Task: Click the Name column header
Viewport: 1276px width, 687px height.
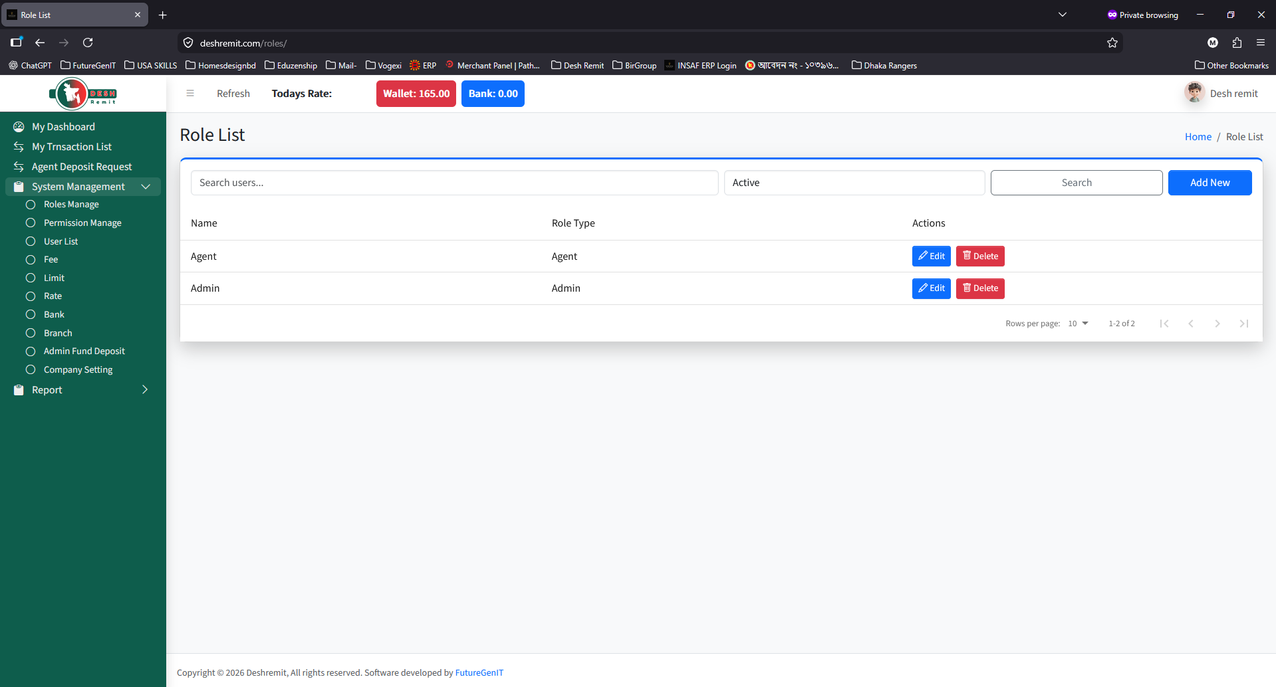Action: click(x=204, y=223)
